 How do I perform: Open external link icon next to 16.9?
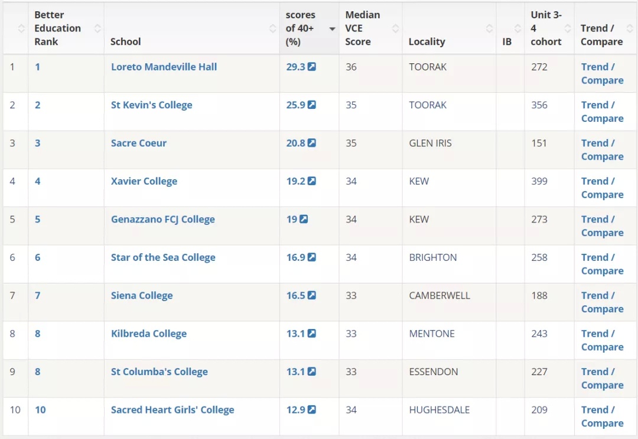tap(312, 257)
